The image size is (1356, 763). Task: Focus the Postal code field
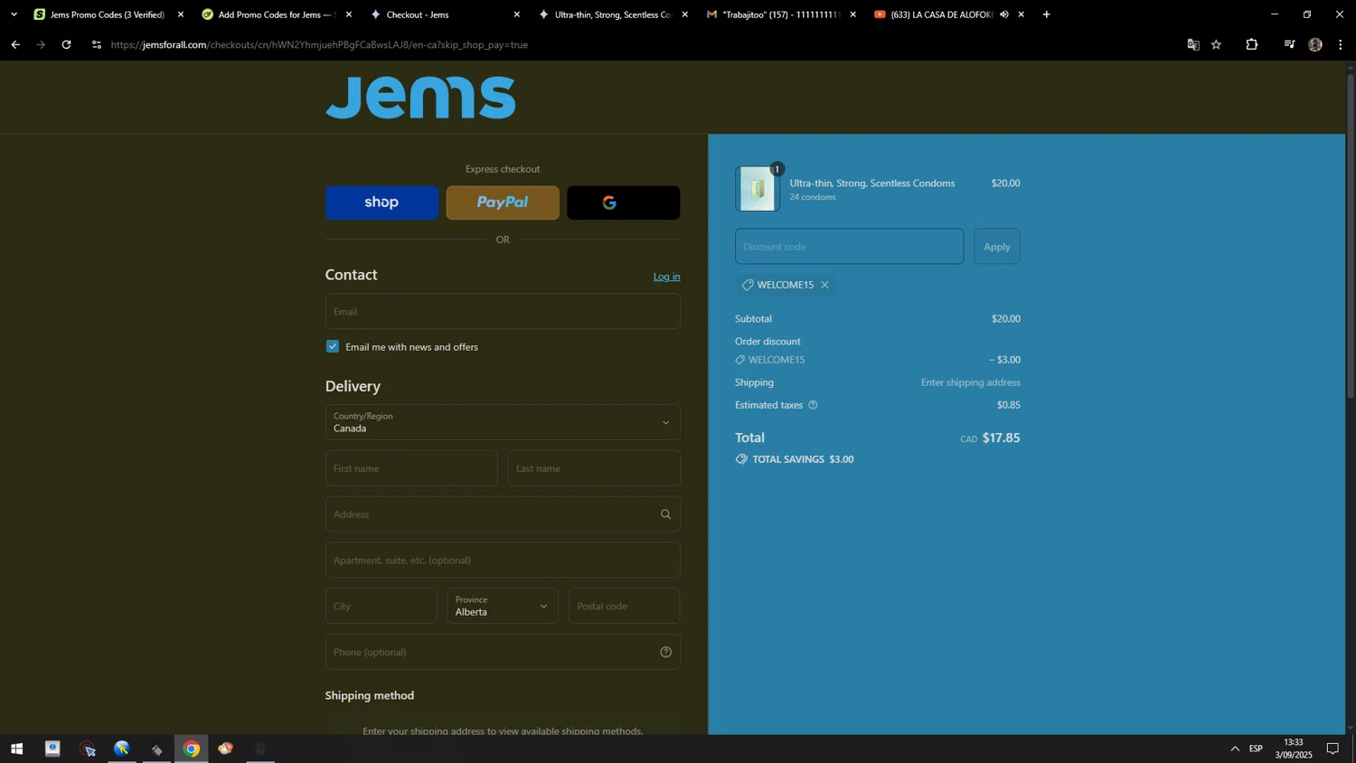point(625,606)
